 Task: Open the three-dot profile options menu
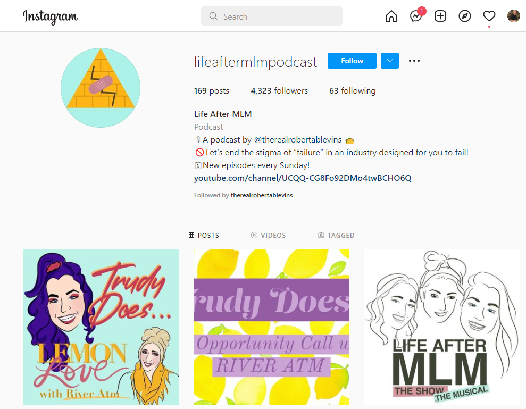tap(414, 61)
